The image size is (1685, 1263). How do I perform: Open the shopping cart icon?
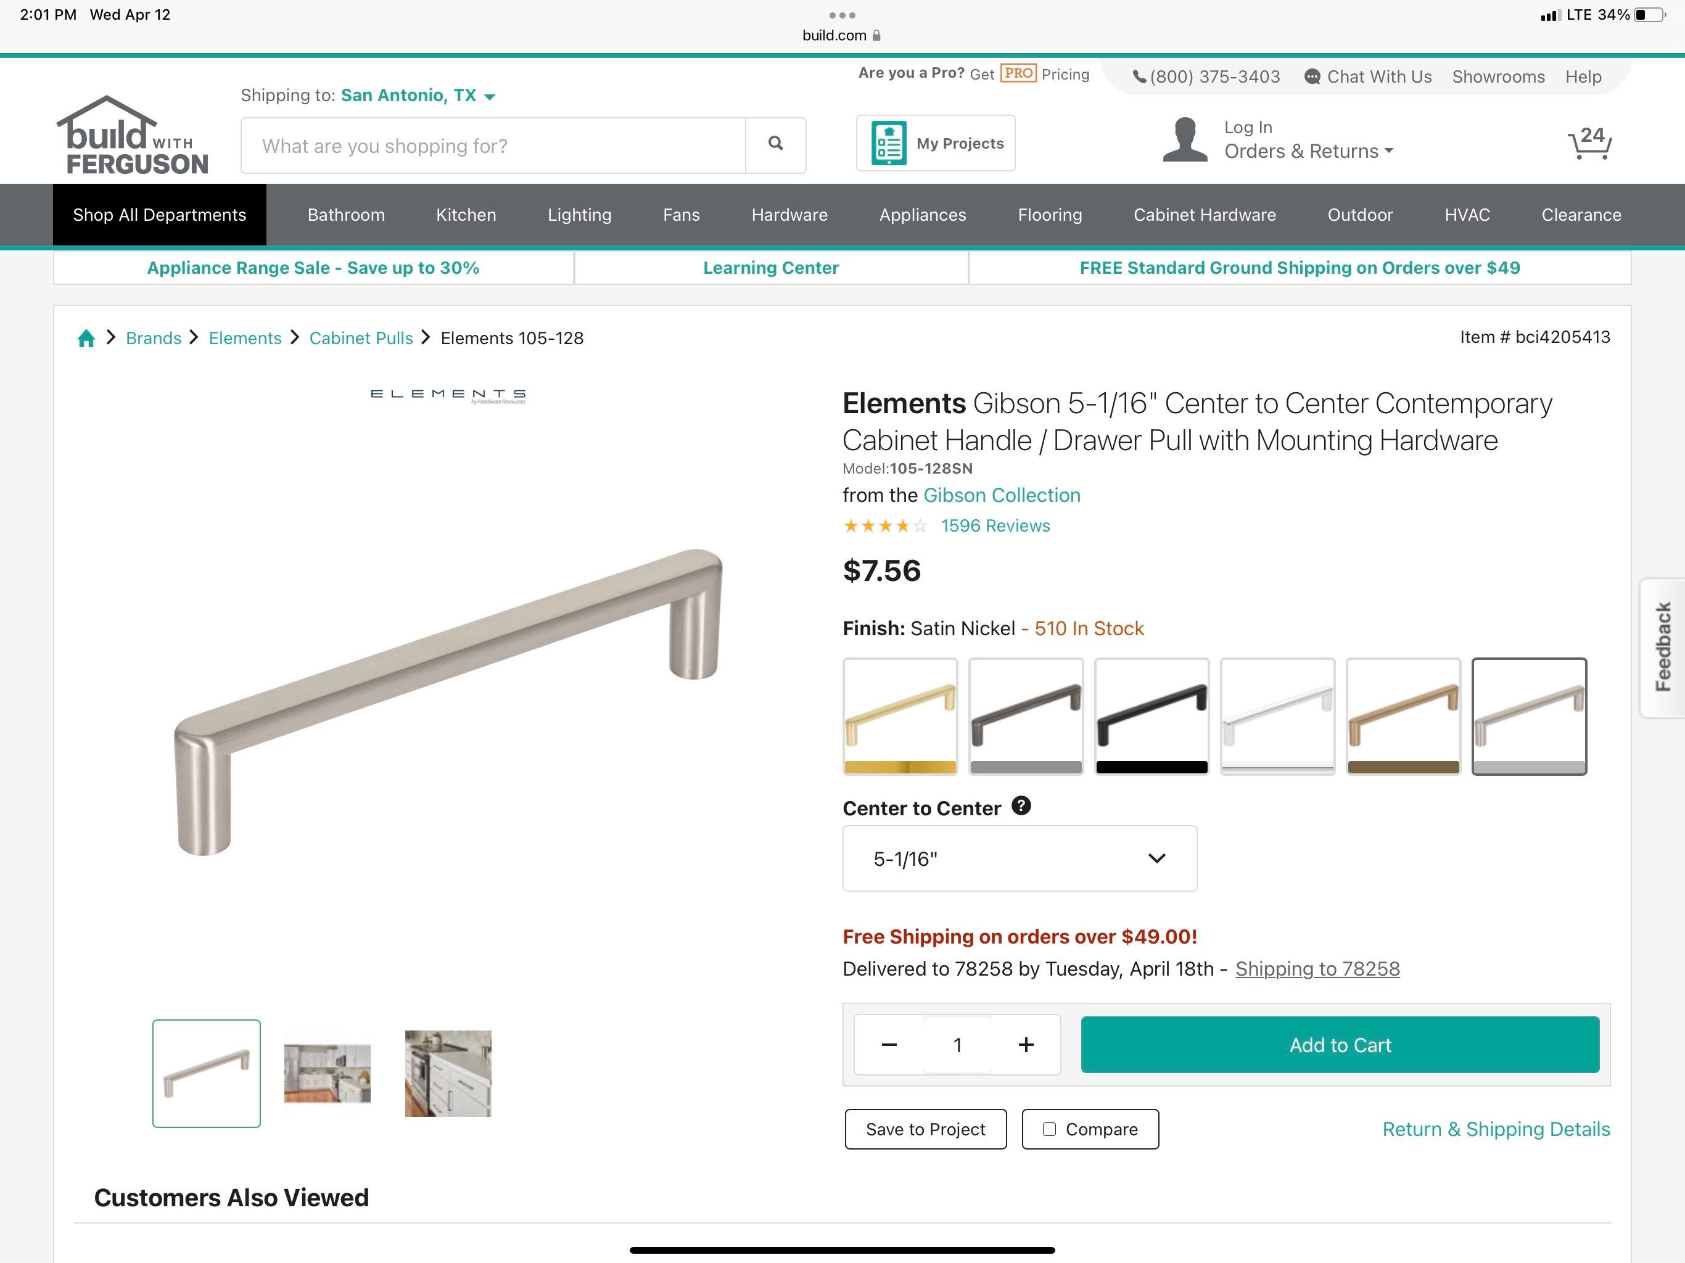pyautogui.click(x=1589, y=143)
